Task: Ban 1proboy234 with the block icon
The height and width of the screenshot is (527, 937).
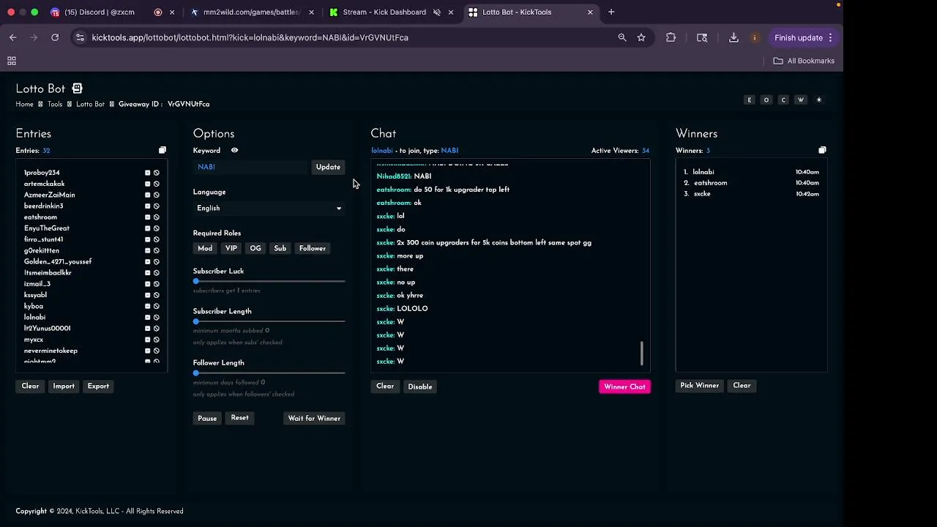Action: click(x=156, y=173)
